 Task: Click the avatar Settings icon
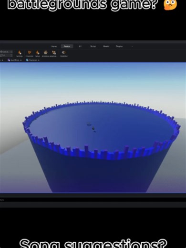[x=20, y=53]
